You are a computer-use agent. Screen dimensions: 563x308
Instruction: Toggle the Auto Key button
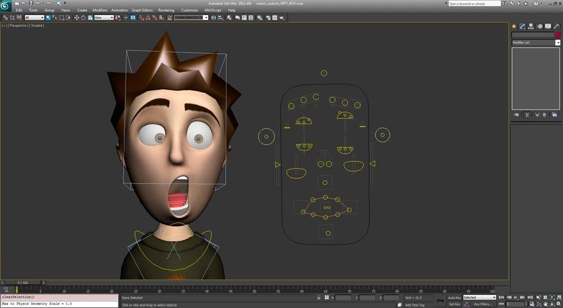tap(454, 297)
